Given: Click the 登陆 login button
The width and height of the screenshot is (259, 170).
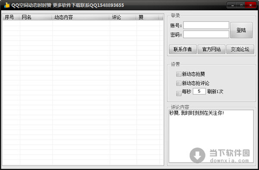Looking at the screenshot, I should click(x=241, y=30).
